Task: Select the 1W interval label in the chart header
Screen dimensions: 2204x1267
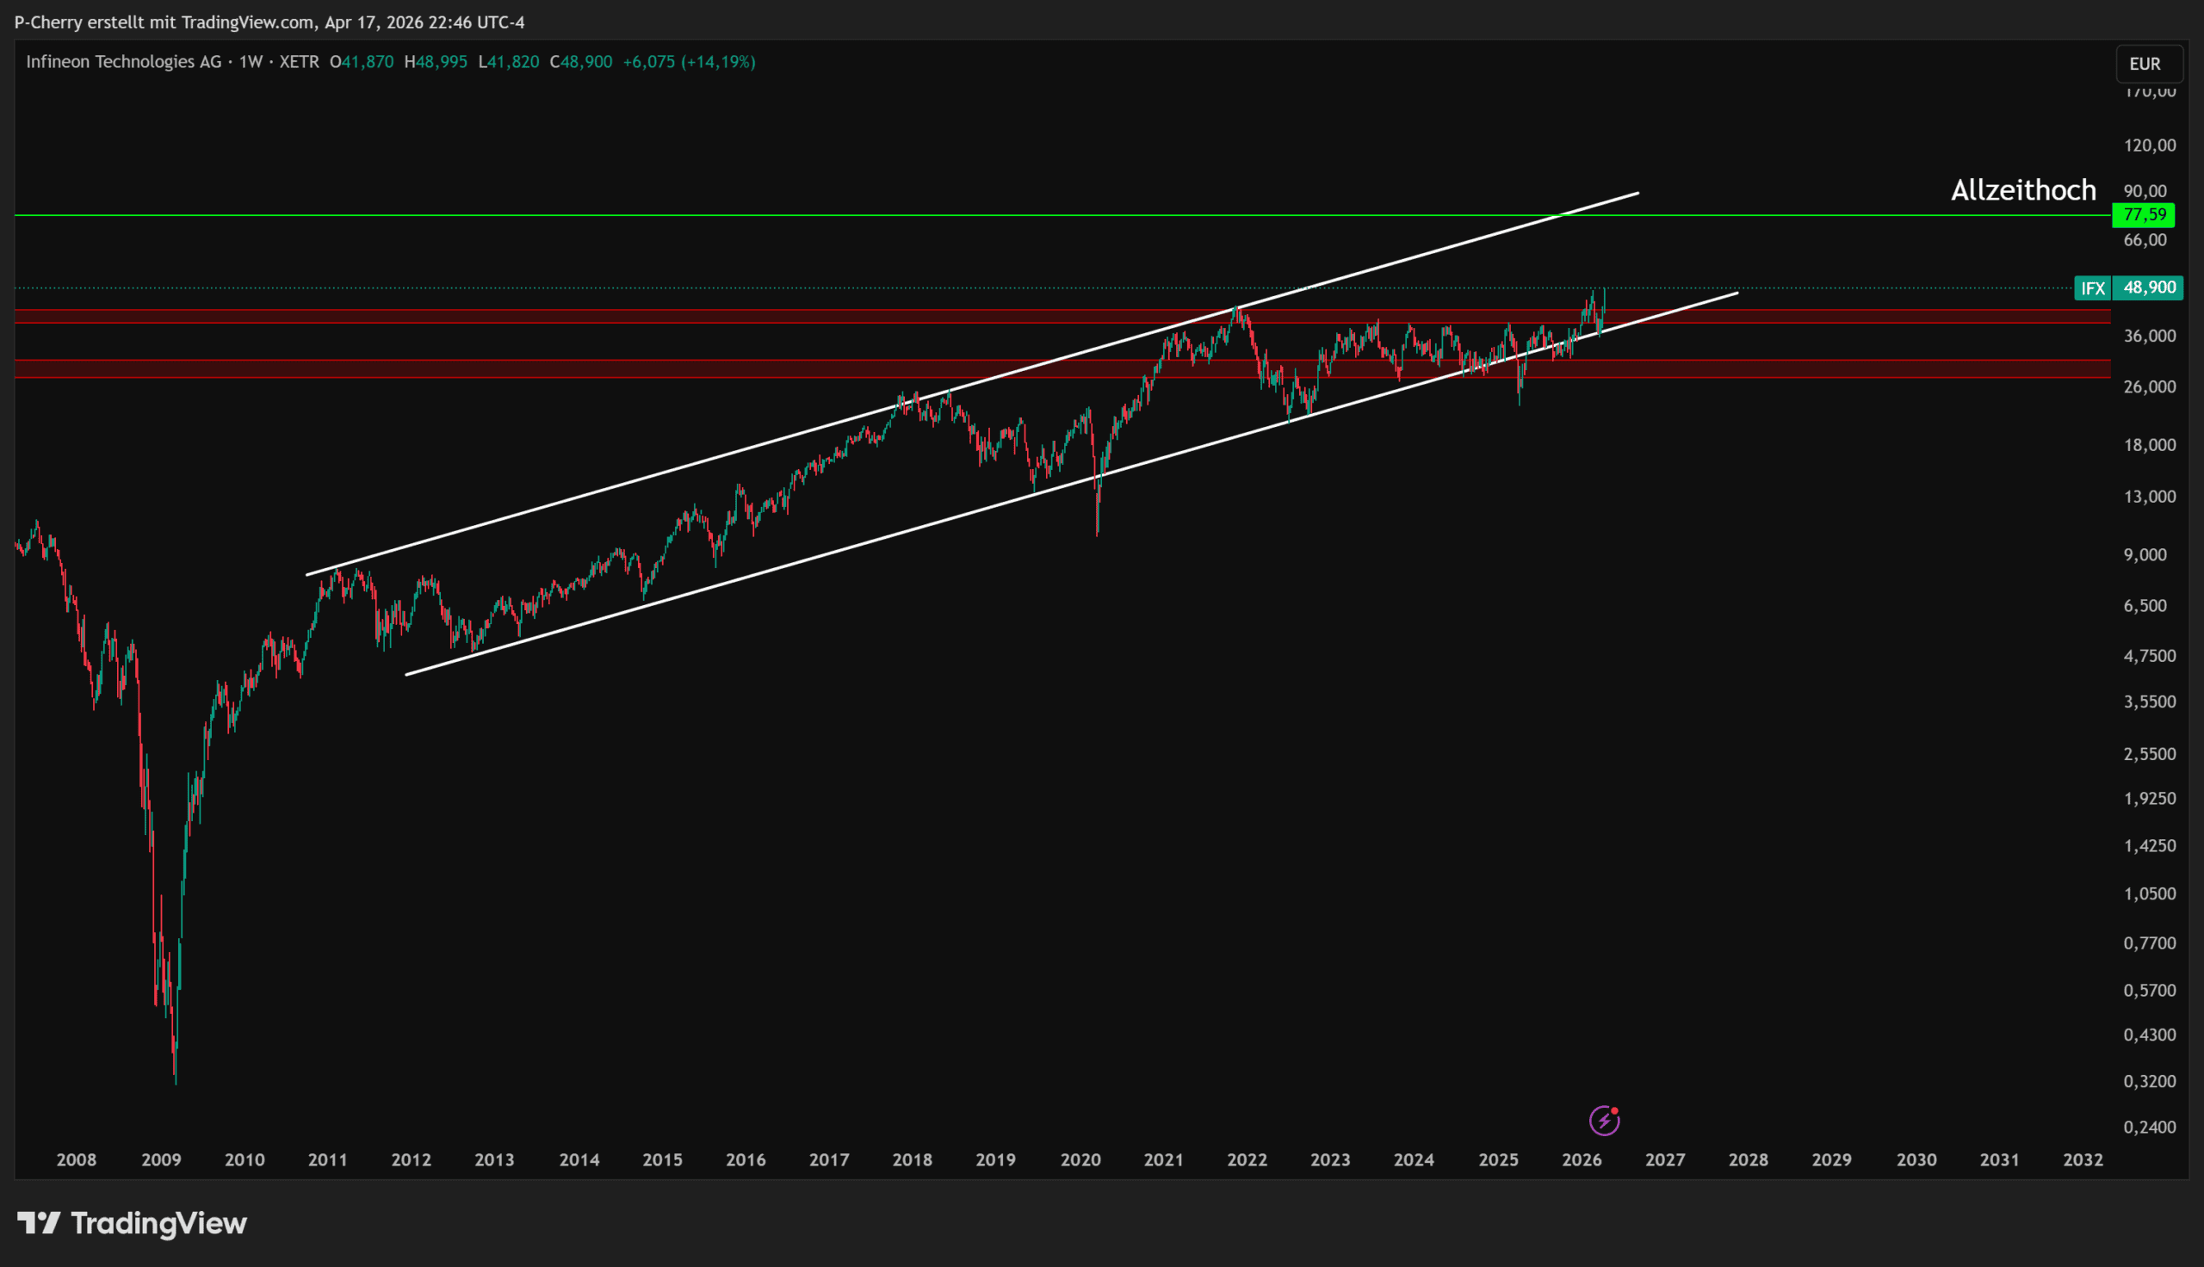Action: [x=251, y=62]
